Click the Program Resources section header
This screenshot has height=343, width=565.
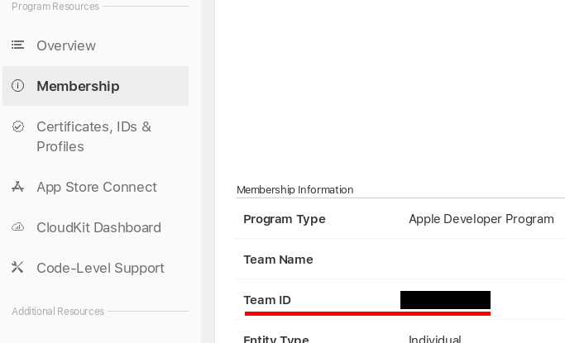click(x=55, y=7)
